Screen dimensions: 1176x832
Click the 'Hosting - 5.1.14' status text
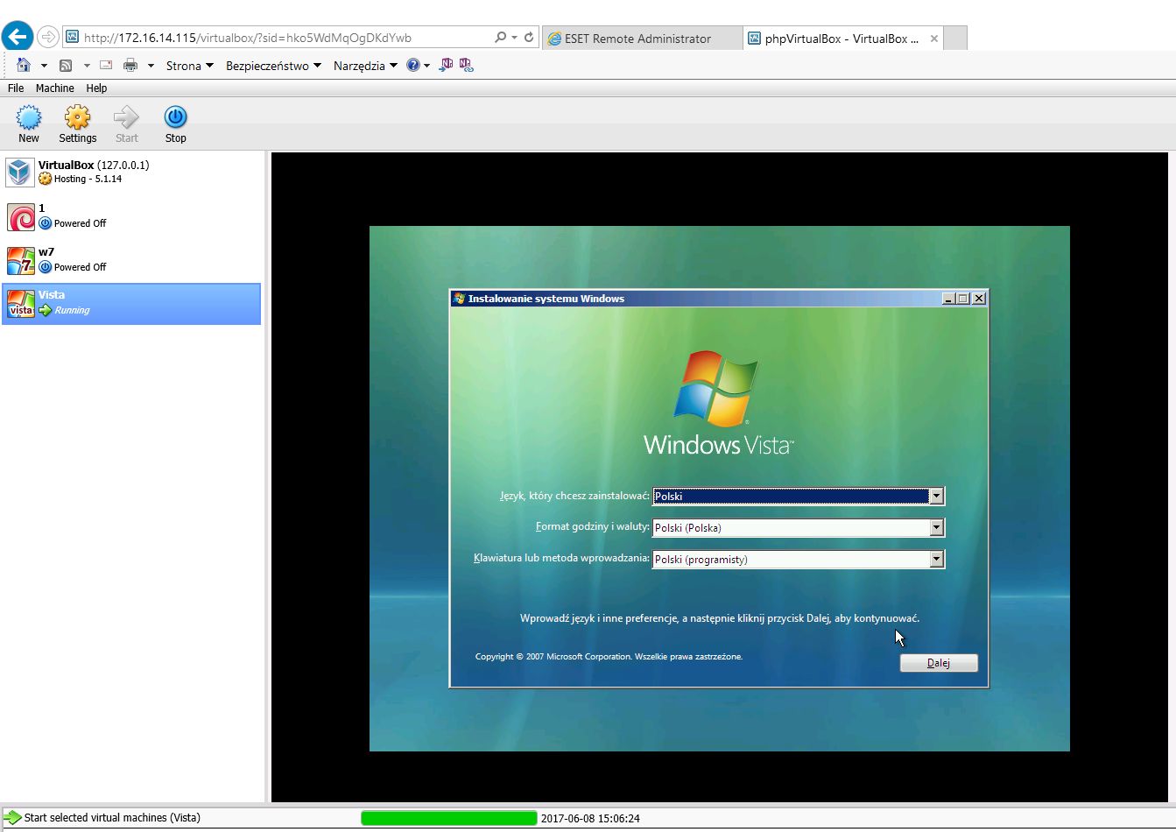pos(88,179)
